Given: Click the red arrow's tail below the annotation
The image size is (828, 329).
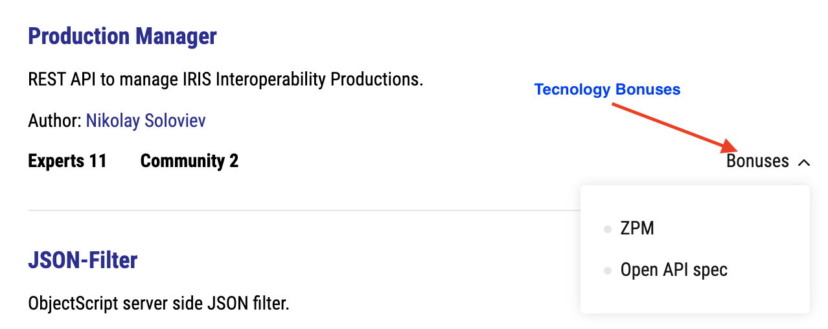Looking at the screenshot, I should tap(615, 105).
